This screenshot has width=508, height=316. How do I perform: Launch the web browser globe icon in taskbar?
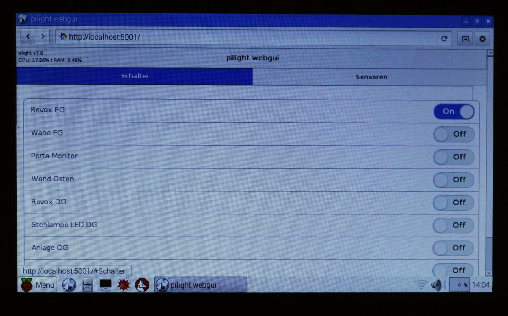click(x=69, y=285)
